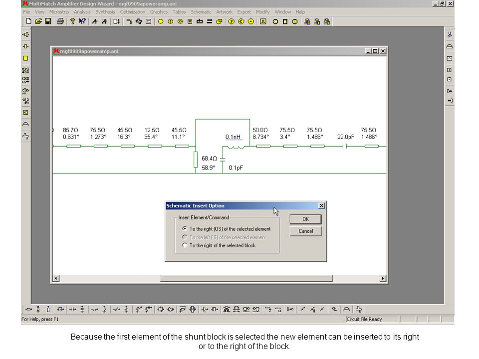This screenshot has height=359, width=479.
Task: Insert a shunt resistor from the bottom toolbar
Action: [126, 309]
